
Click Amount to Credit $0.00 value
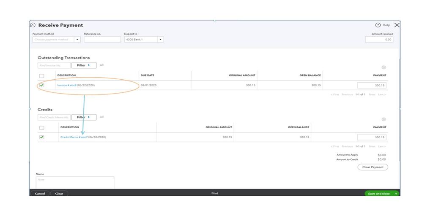382,159
